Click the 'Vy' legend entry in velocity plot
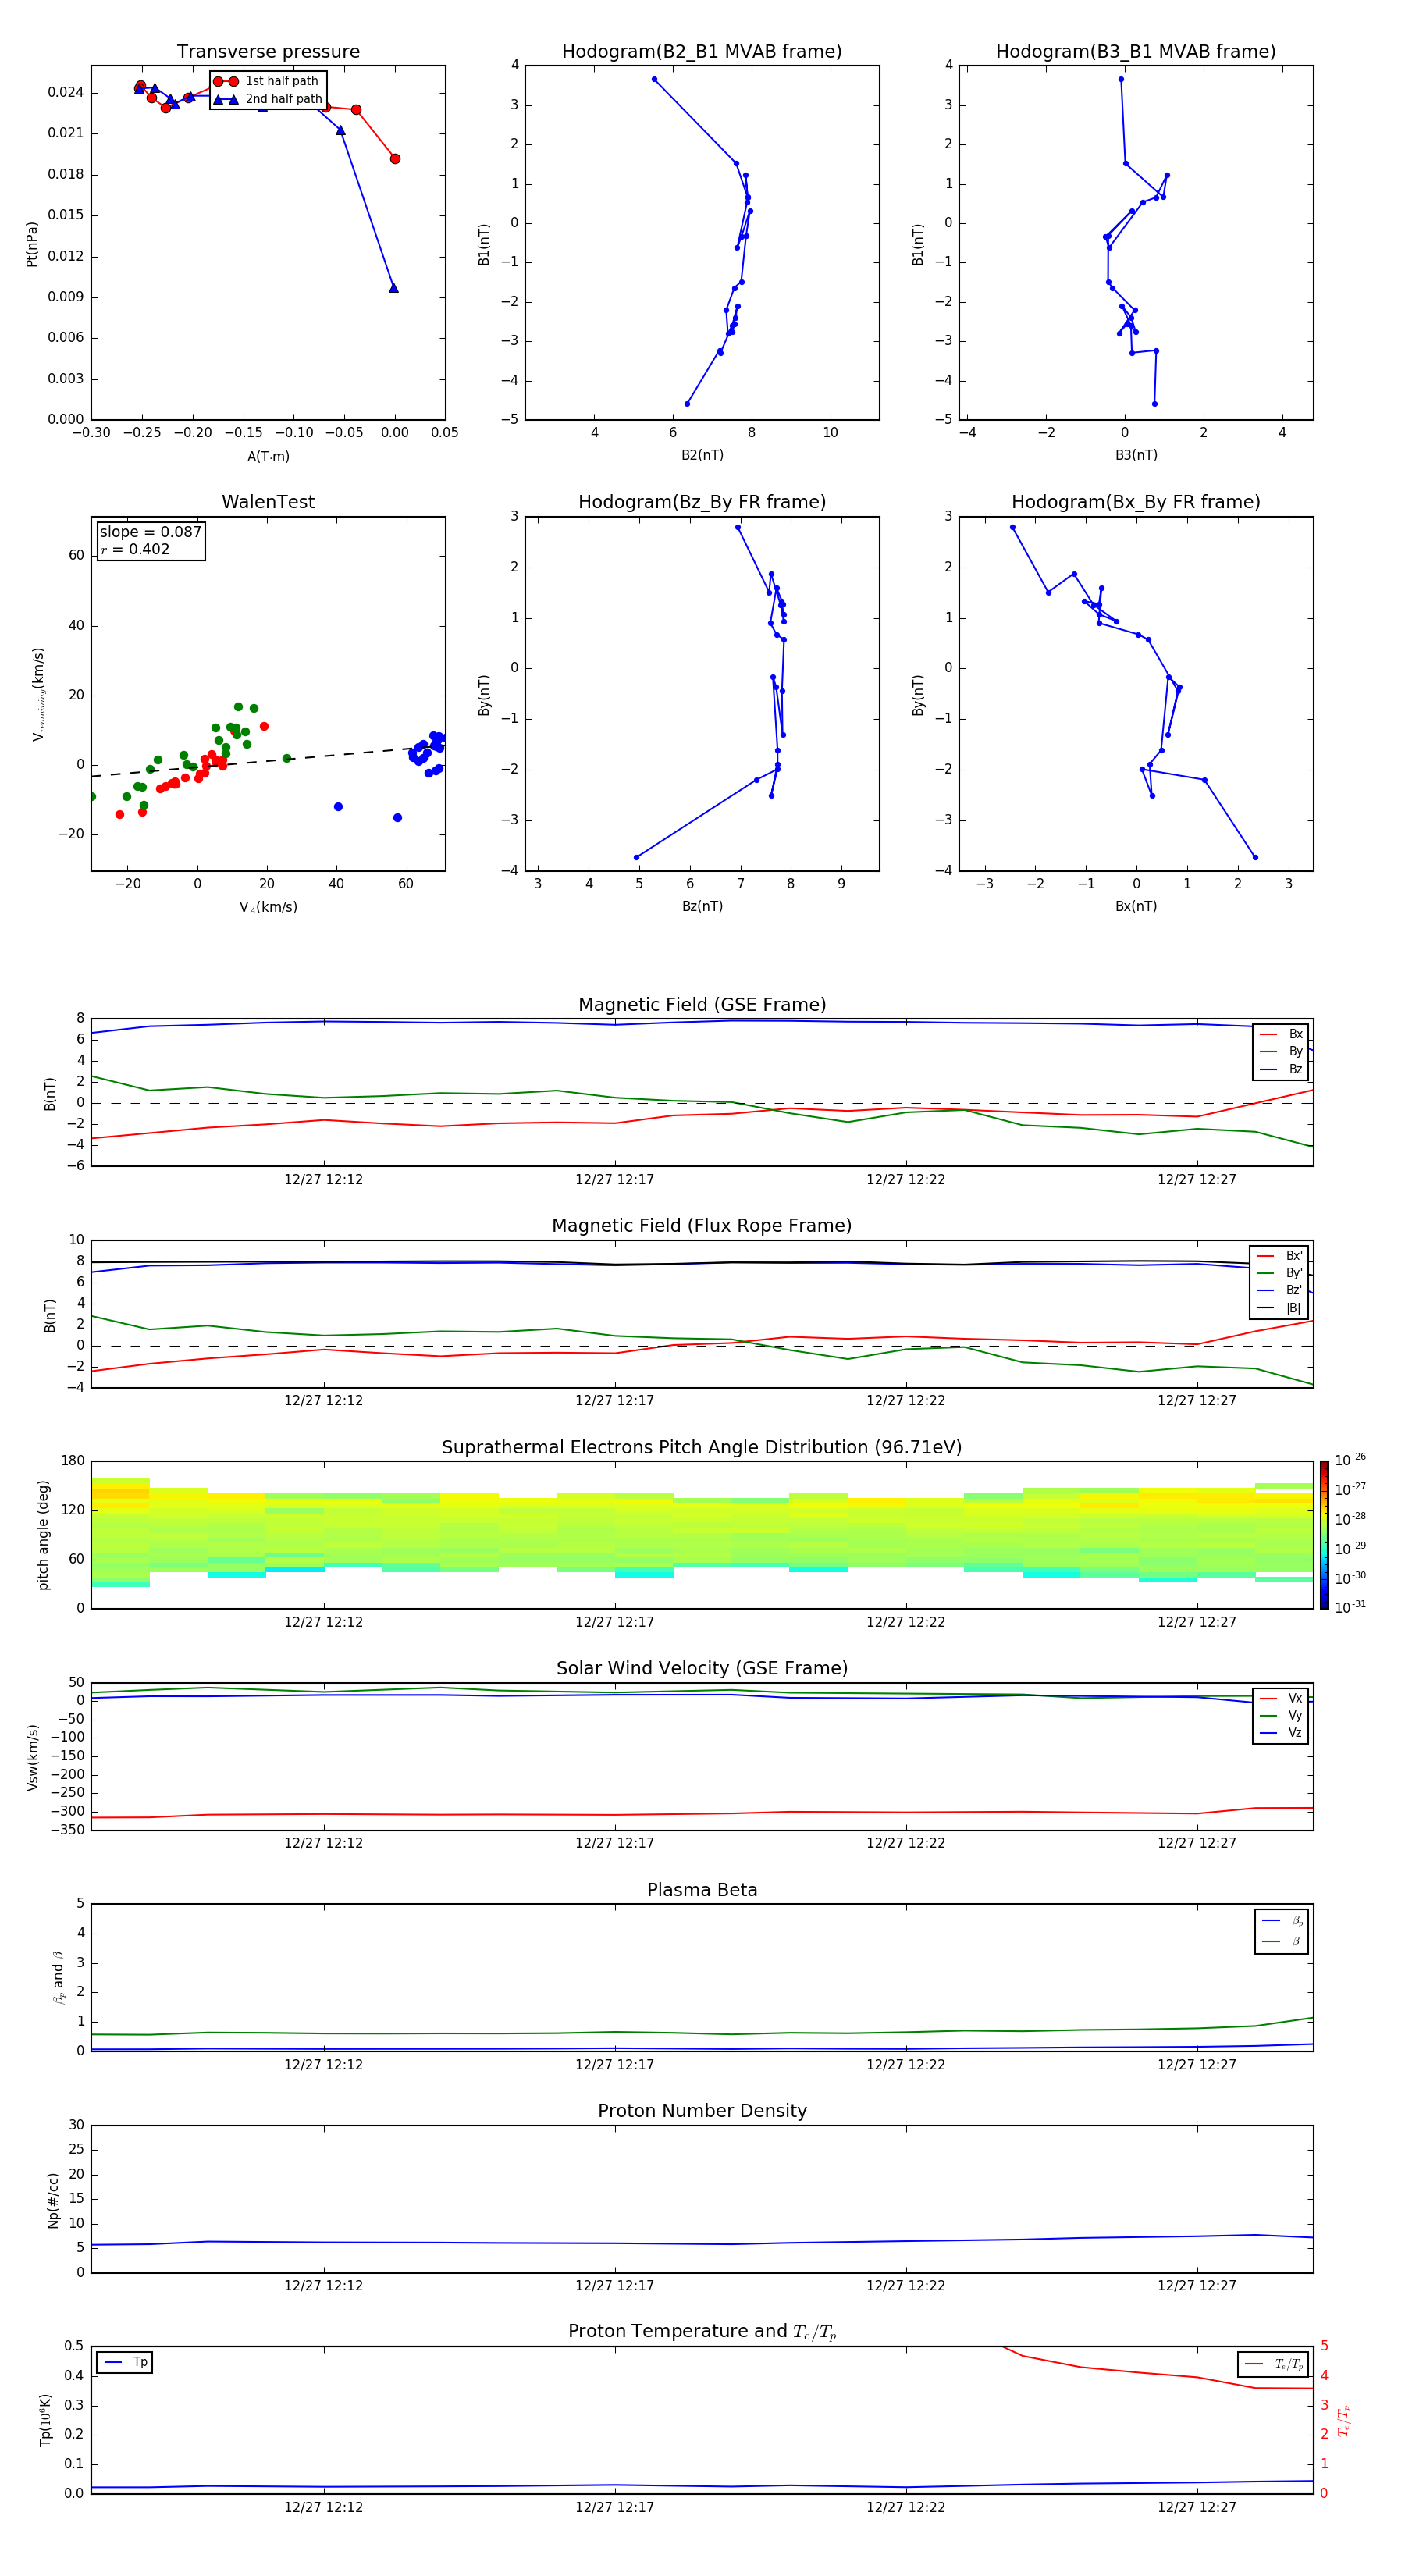The height and width of the screenshot is (2576, 1405). 1281,1716
